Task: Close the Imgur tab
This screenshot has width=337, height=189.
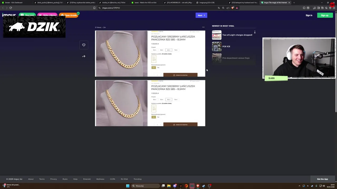Action: pos(289,3)
